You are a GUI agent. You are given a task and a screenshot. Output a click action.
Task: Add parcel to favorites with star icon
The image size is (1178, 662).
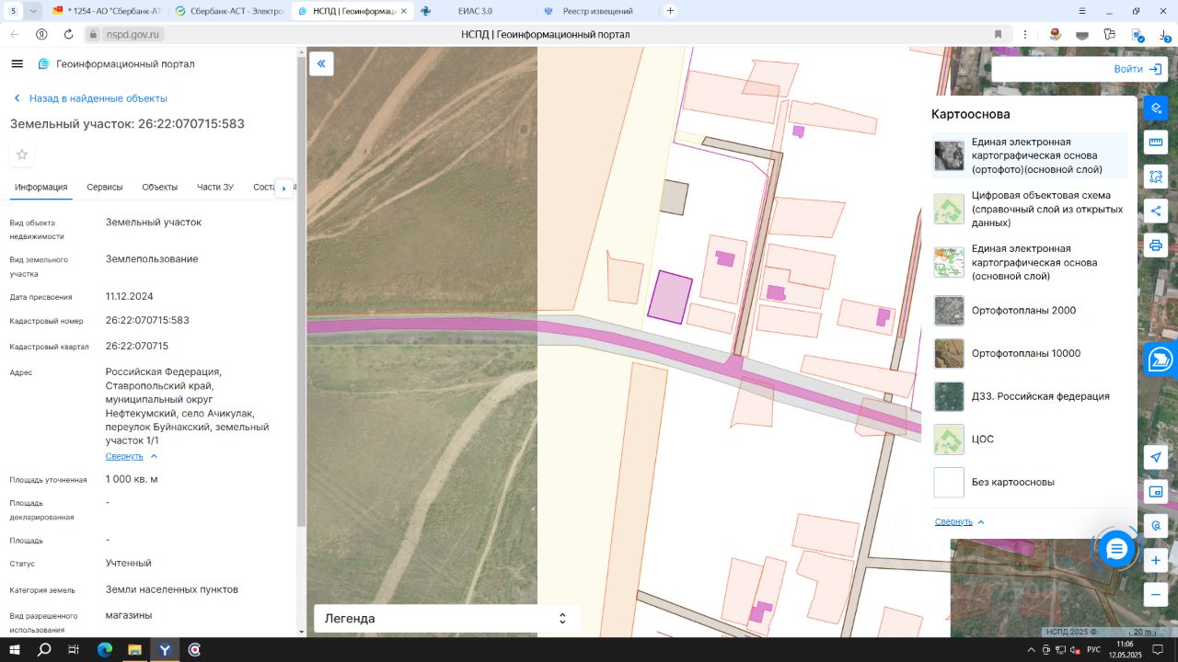pos(22,154)
